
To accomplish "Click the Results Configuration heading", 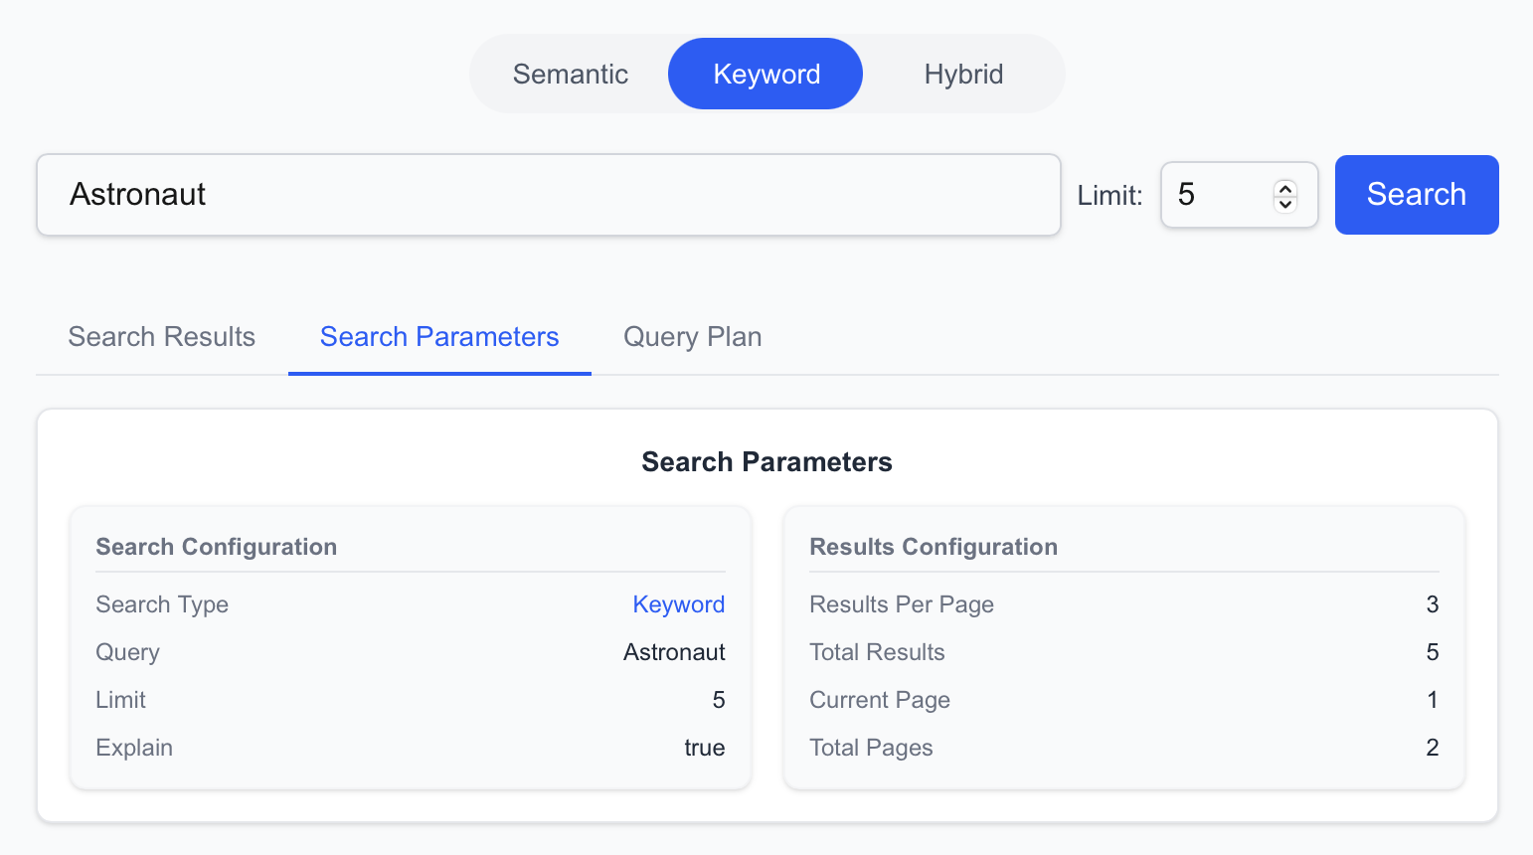I will click(x=934, y=546).
